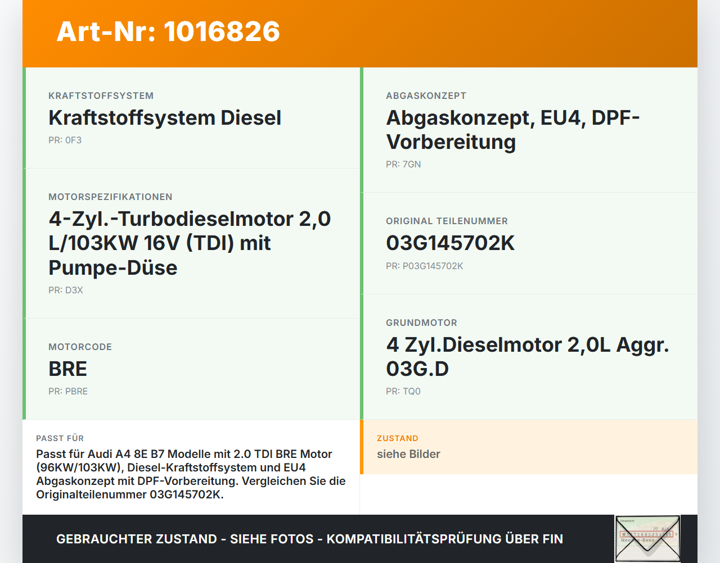Select the GRUNDMOTOR label
This screenshot has width=720, height=563.
coord(422,323)
